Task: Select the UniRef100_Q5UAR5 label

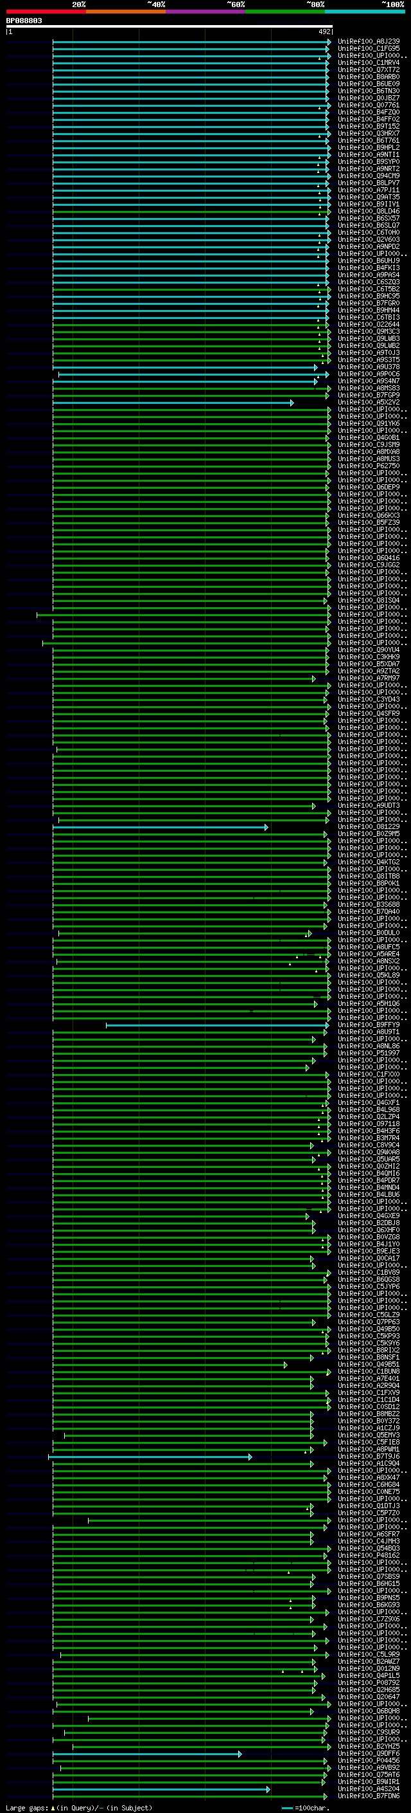Action: [x=369, y=1159]
